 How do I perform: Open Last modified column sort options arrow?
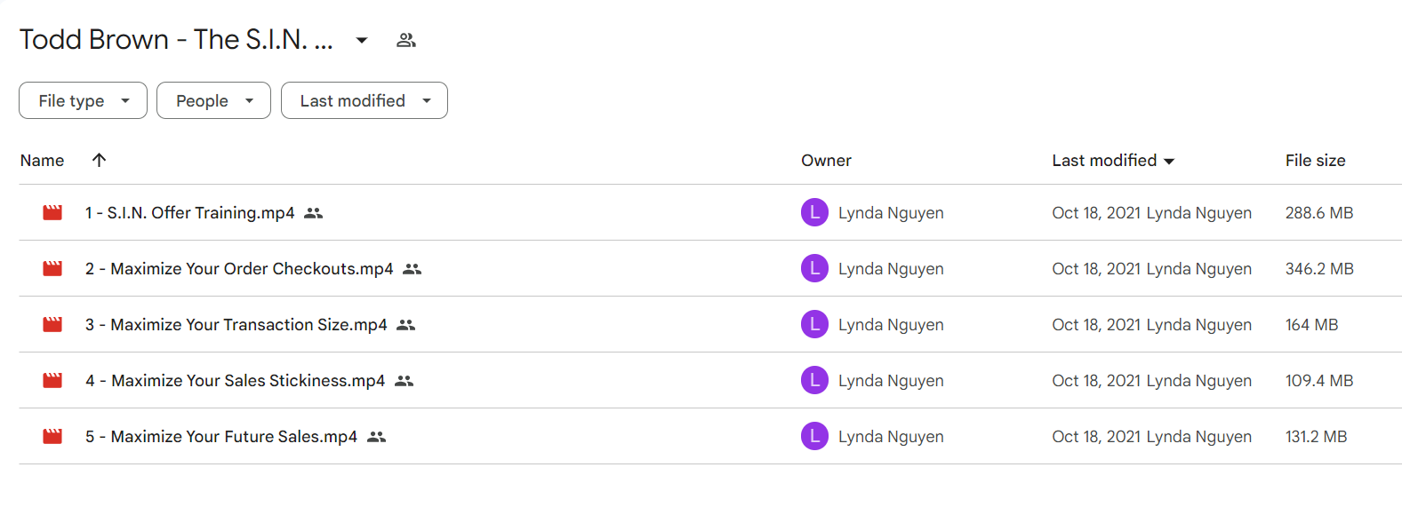(1169, 161)
